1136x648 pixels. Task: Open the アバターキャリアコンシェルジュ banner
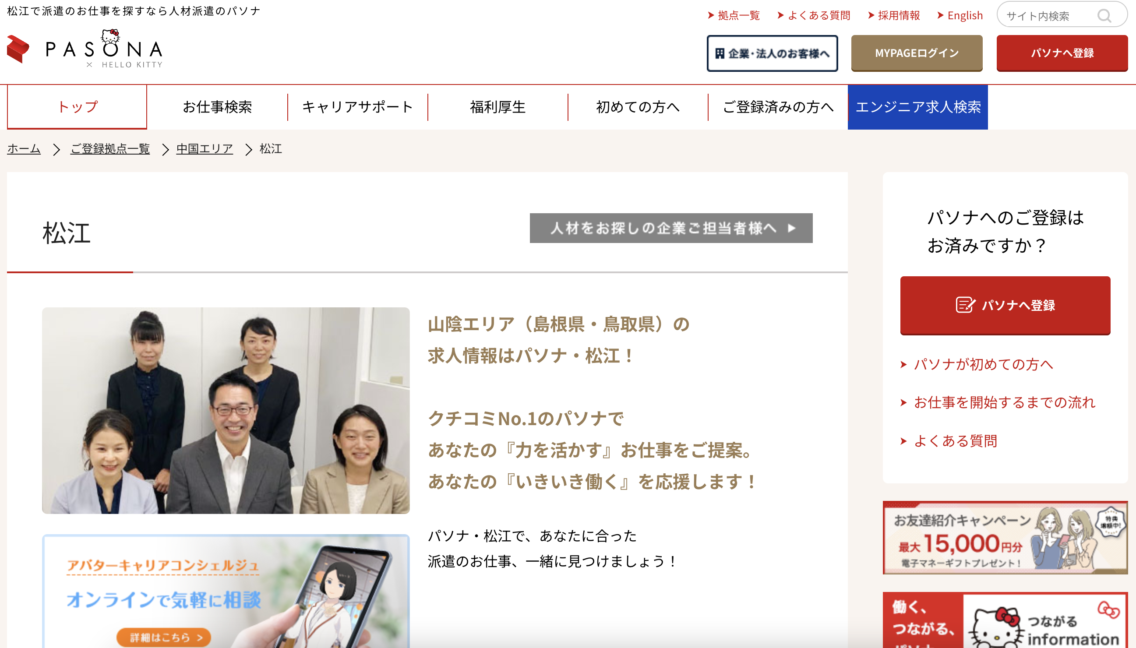[x=226, y=591]
